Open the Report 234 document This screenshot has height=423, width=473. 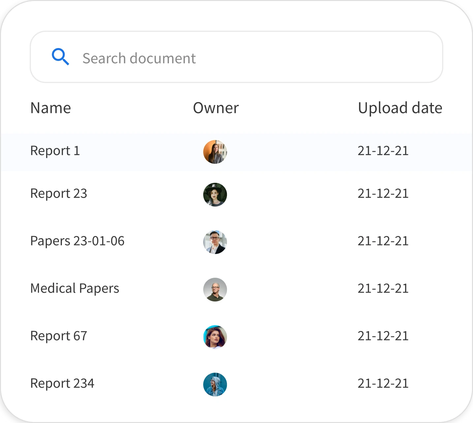[x=62, y=383]
